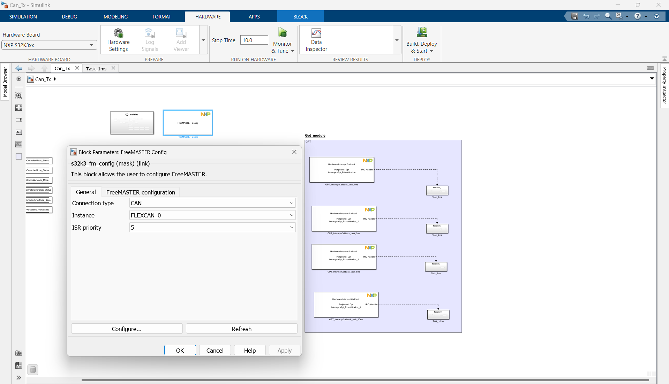Image resolution: width=669 pixels, height=384 pixels.
Task: Open Hardware Settings
Action: click(118, 39)
